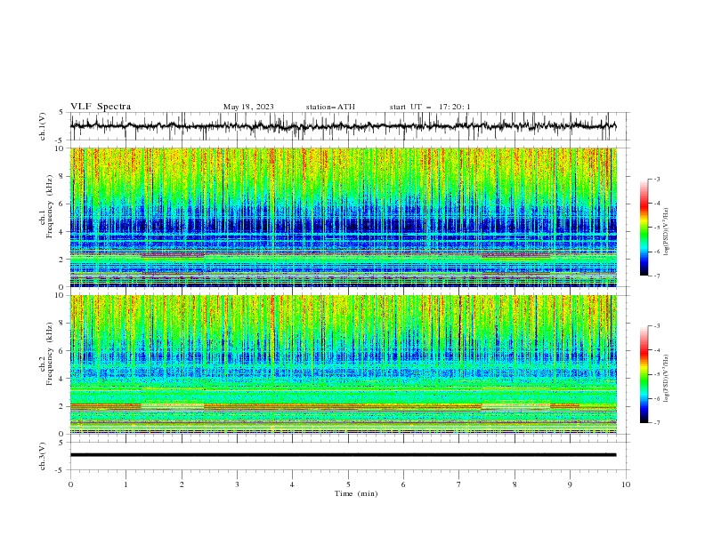The image size is (705, 544).
Task: Click time-axis tick label '3'
Action: [x=237, y=484]
